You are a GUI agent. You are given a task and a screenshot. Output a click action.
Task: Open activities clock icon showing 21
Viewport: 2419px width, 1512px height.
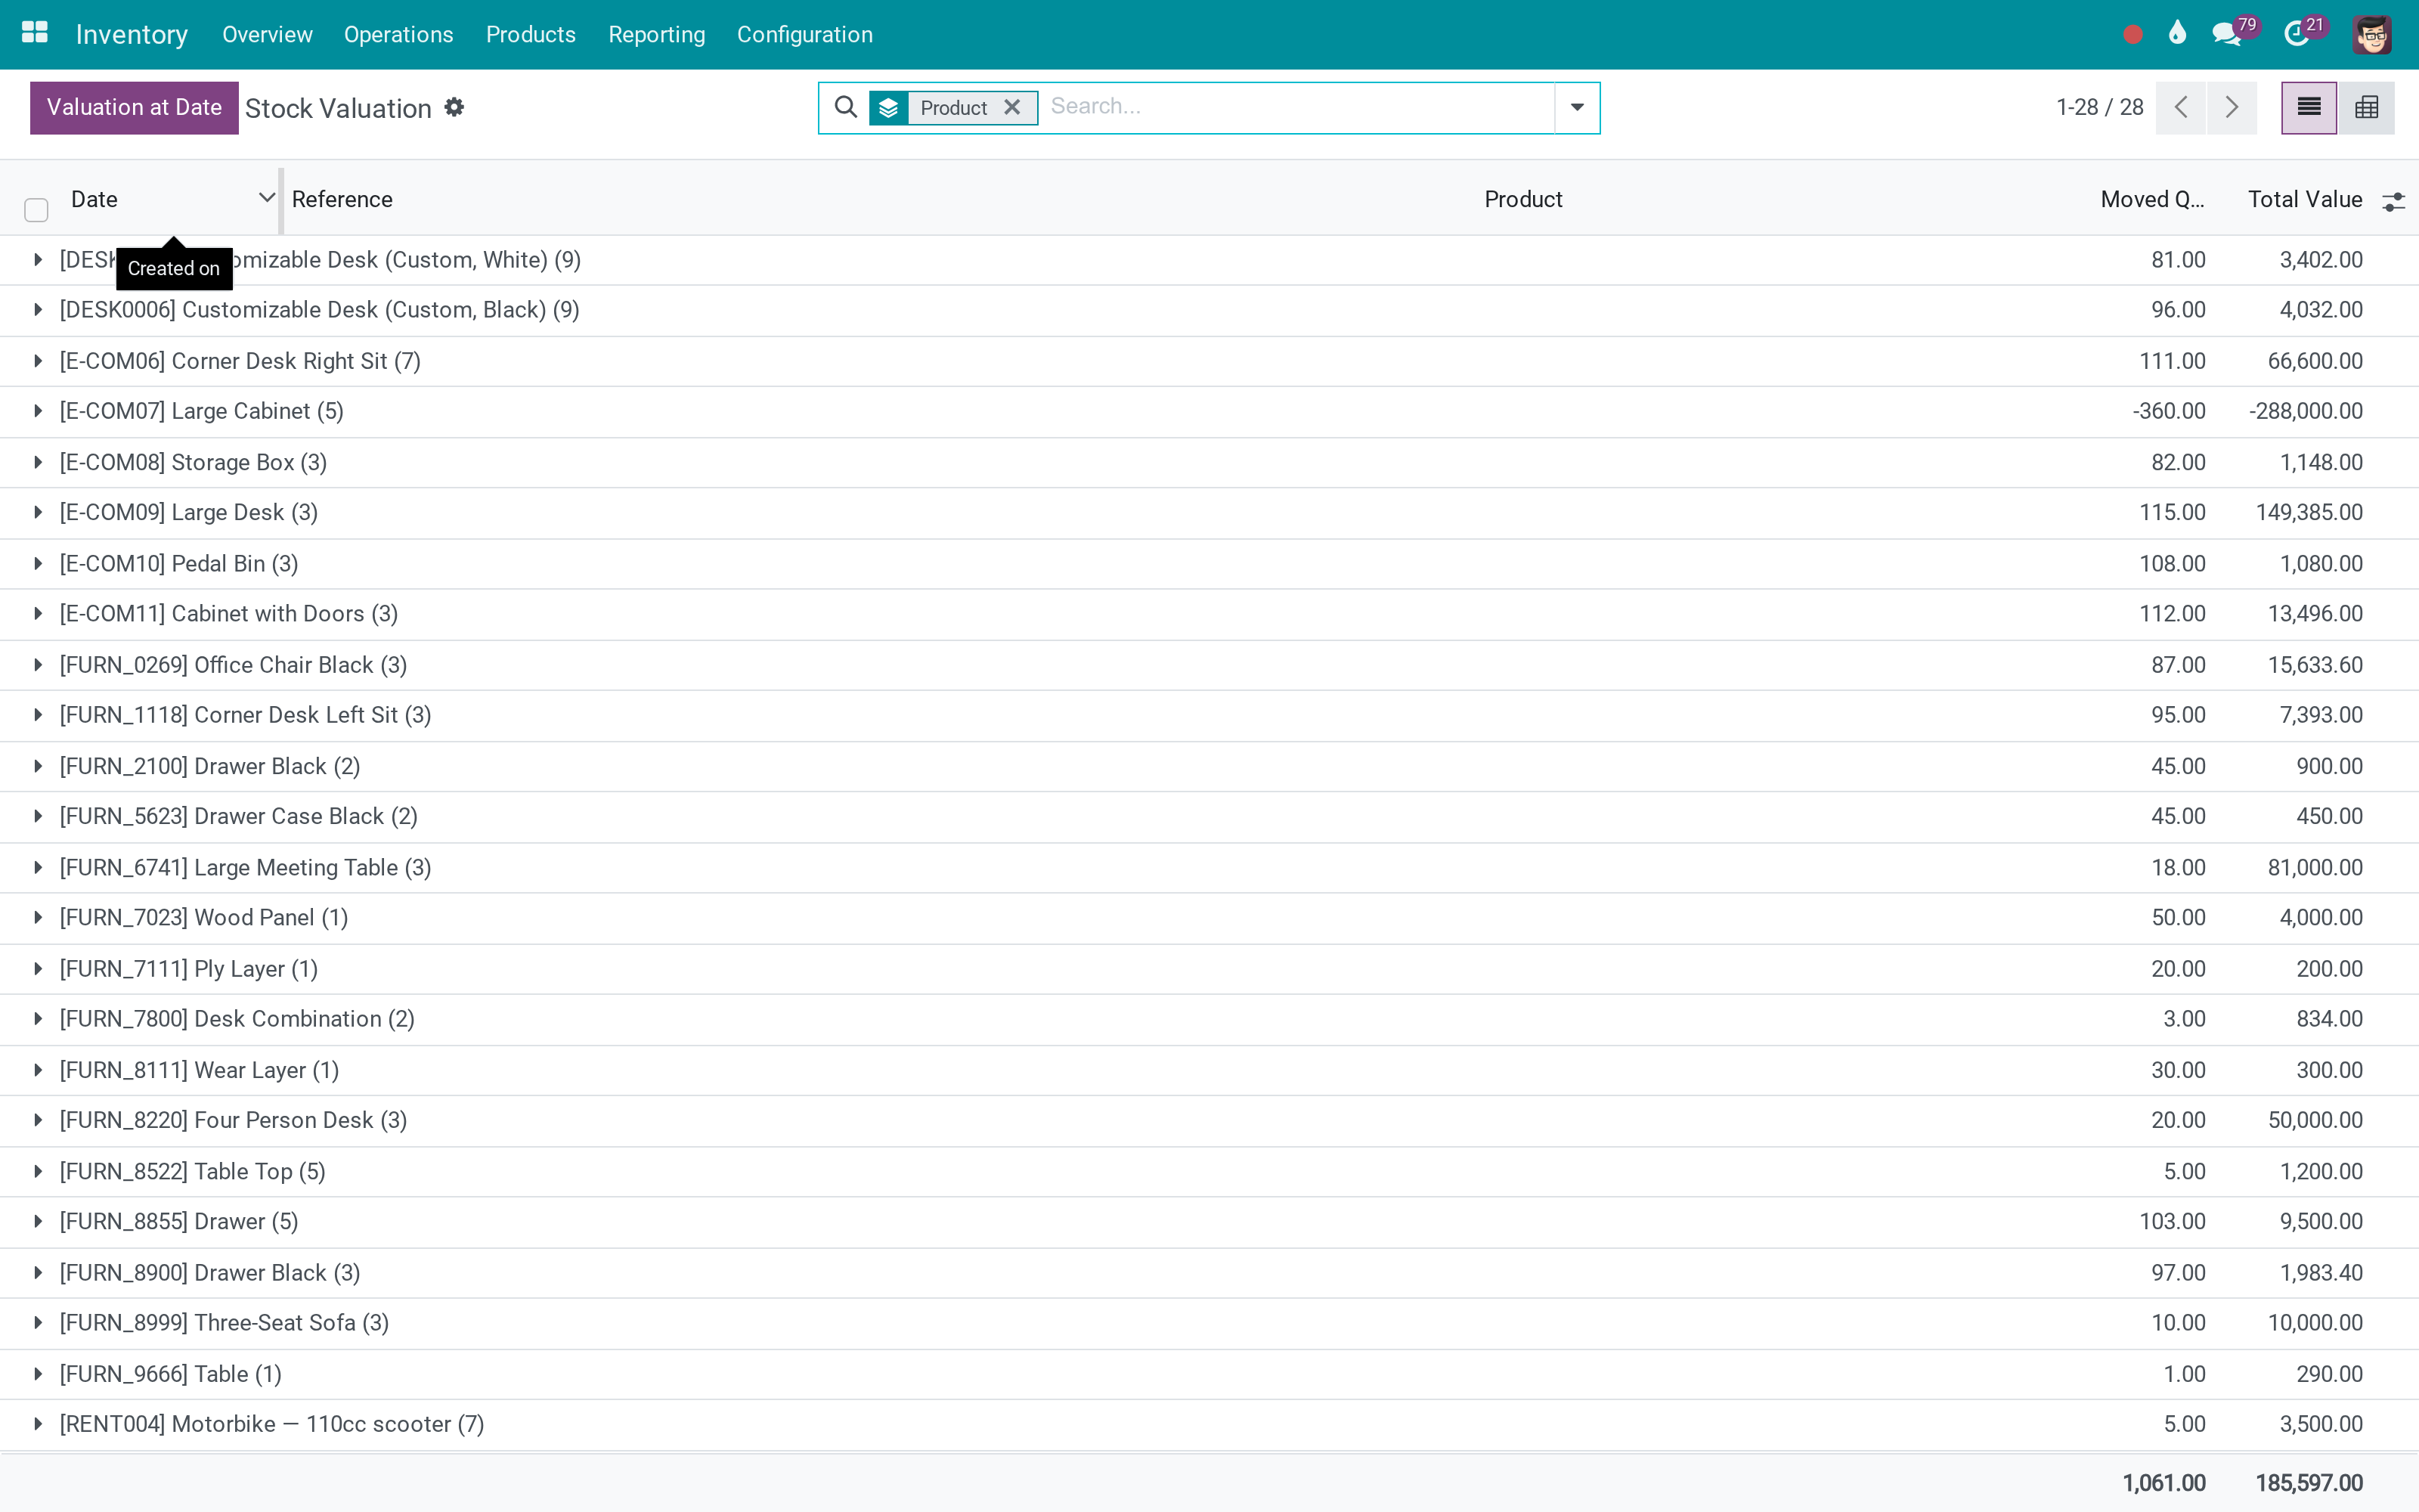pos(2297,34)
